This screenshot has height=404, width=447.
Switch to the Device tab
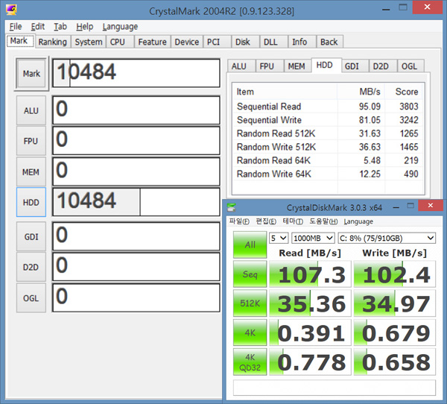[x=187, y=42]
